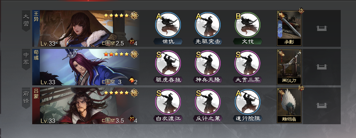Select the 大营 position label
356x138 pixels.
(x=26, y=21)
